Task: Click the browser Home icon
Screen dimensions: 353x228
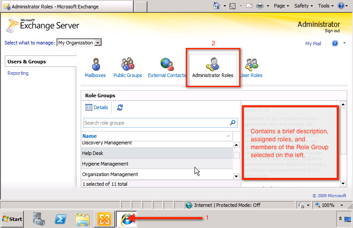Action: [217, 6]
